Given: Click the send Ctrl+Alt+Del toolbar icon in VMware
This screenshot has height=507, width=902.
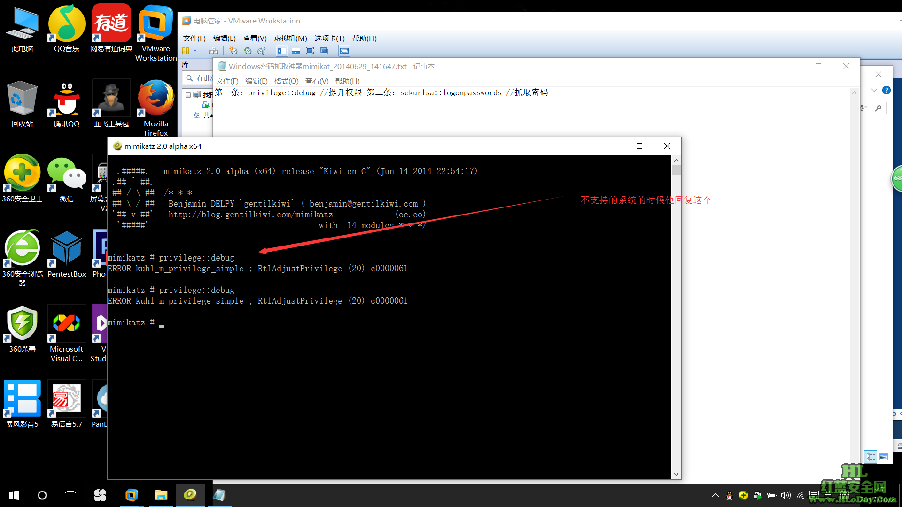Looking at the screenshot, I should click(x=213, y=51).
